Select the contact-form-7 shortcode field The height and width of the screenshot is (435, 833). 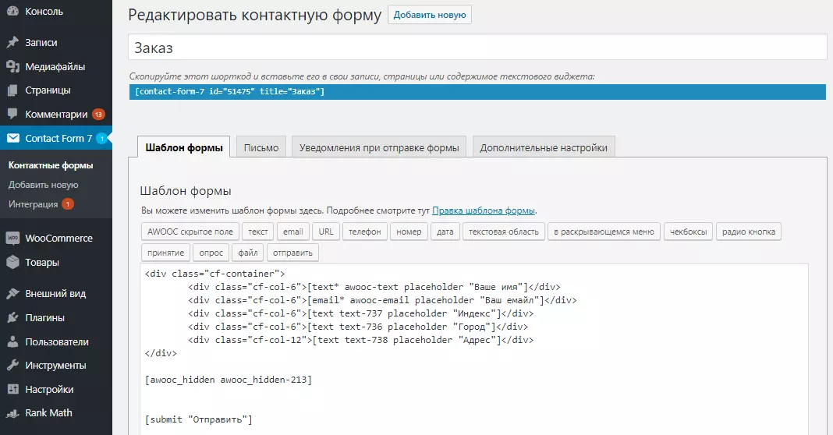(477, 91)
